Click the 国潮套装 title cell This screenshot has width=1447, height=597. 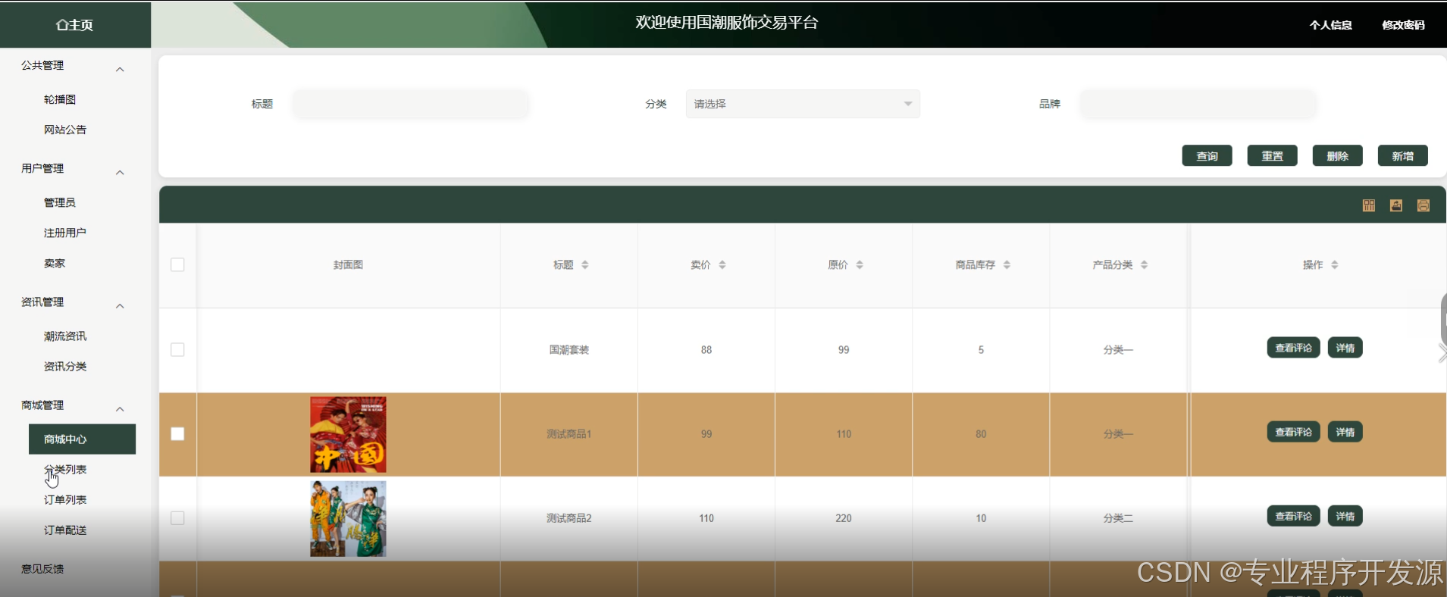pyautogui.click(x=568, y=350)
